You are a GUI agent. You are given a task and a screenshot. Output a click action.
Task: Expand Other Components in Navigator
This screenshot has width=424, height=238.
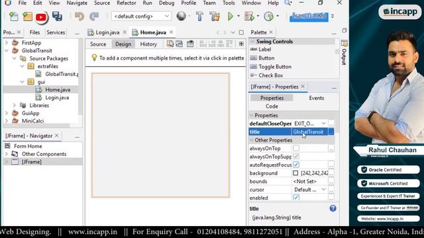coord(7,154)
